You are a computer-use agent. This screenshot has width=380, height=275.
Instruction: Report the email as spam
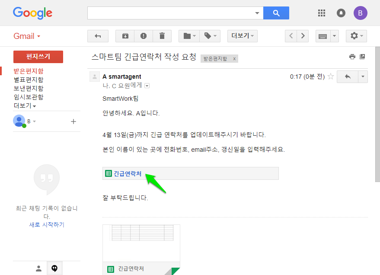[144, 36]
